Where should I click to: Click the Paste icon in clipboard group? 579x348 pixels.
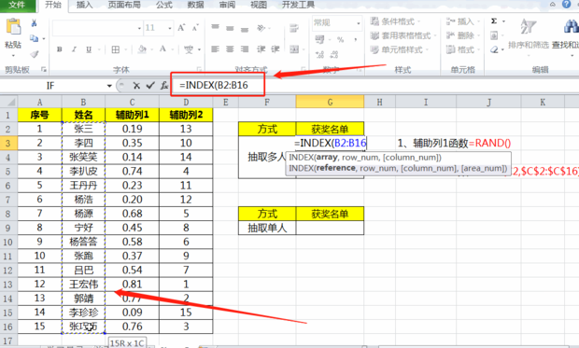13,27
